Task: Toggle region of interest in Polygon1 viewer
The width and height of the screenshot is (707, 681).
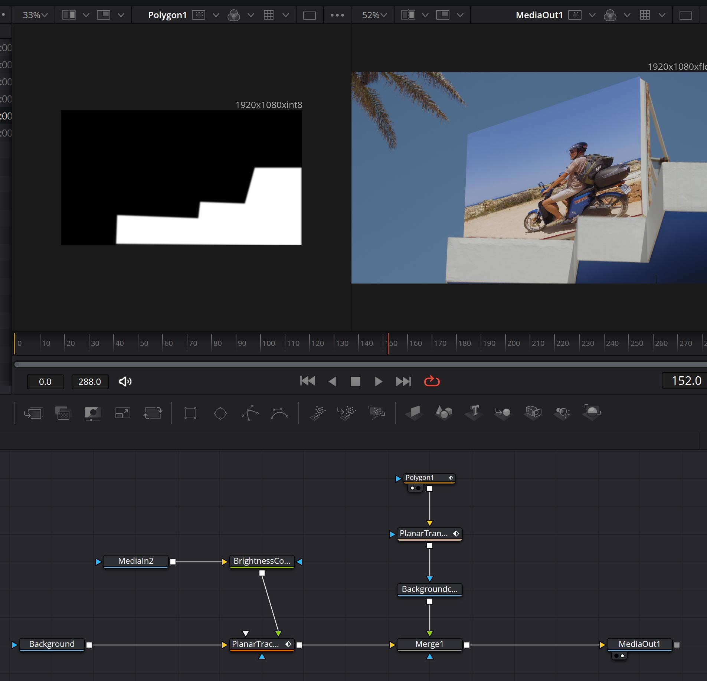Action: [x=199, y=15]
